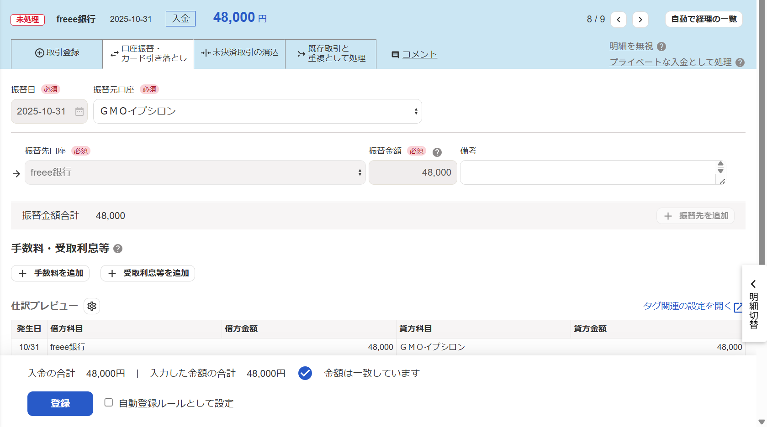This screenshot has width=767, height=427.
Task: Select 口座振替・カード引き落とし tab
Action: (148, 54)
